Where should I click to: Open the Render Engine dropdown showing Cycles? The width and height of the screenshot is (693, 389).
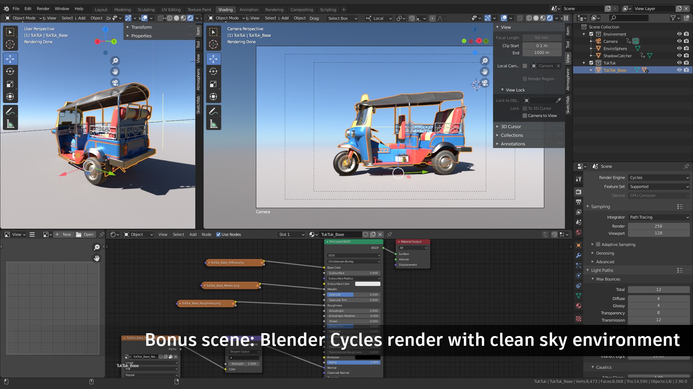[x=659, y=178]
